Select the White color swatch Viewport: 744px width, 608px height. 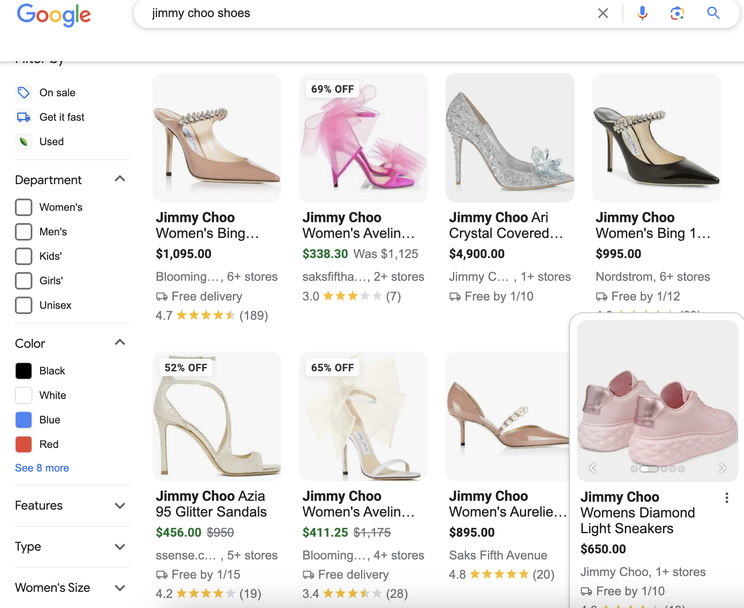tap(24, 395)
